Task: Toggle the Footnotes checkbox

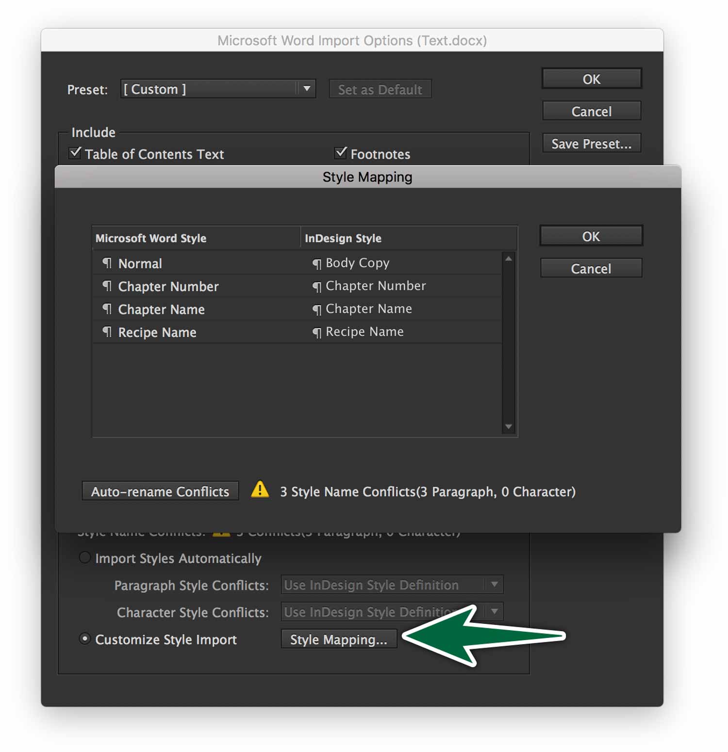Action: click(341, 153)
